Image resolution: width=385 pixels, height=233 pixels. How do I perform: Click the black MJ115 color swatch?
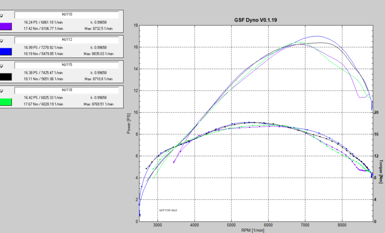[6, 77]
